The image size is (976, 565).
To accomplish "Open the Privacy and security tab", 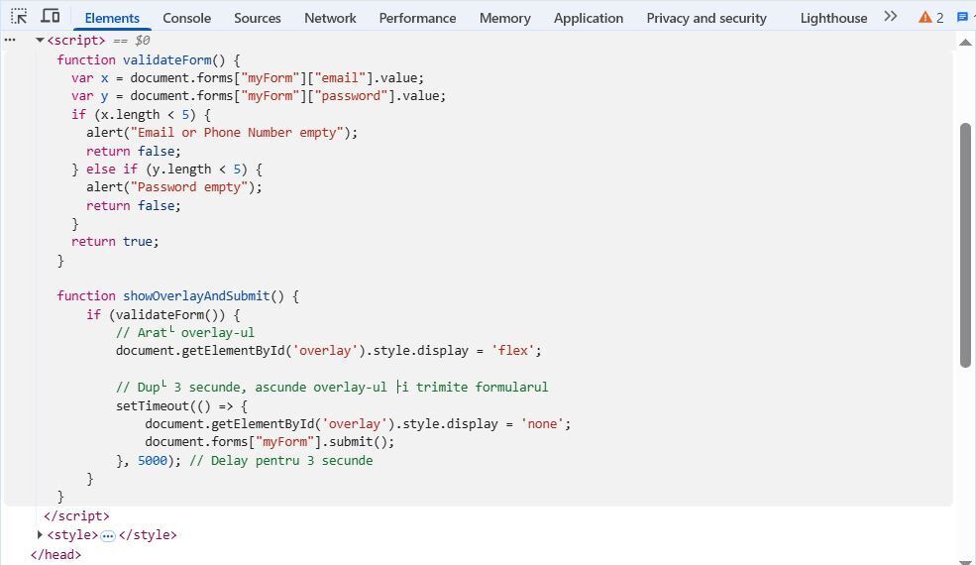I will pos(706,18).
